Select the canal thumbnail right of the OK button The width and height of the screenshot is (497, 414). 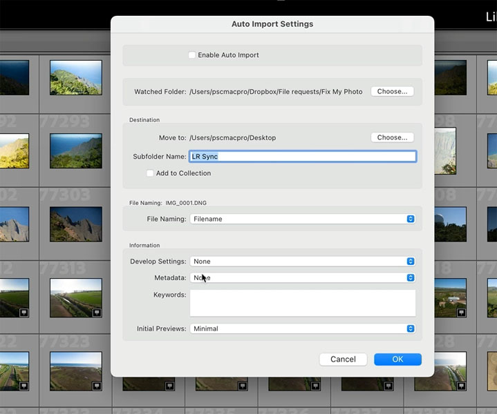(451, 371)
